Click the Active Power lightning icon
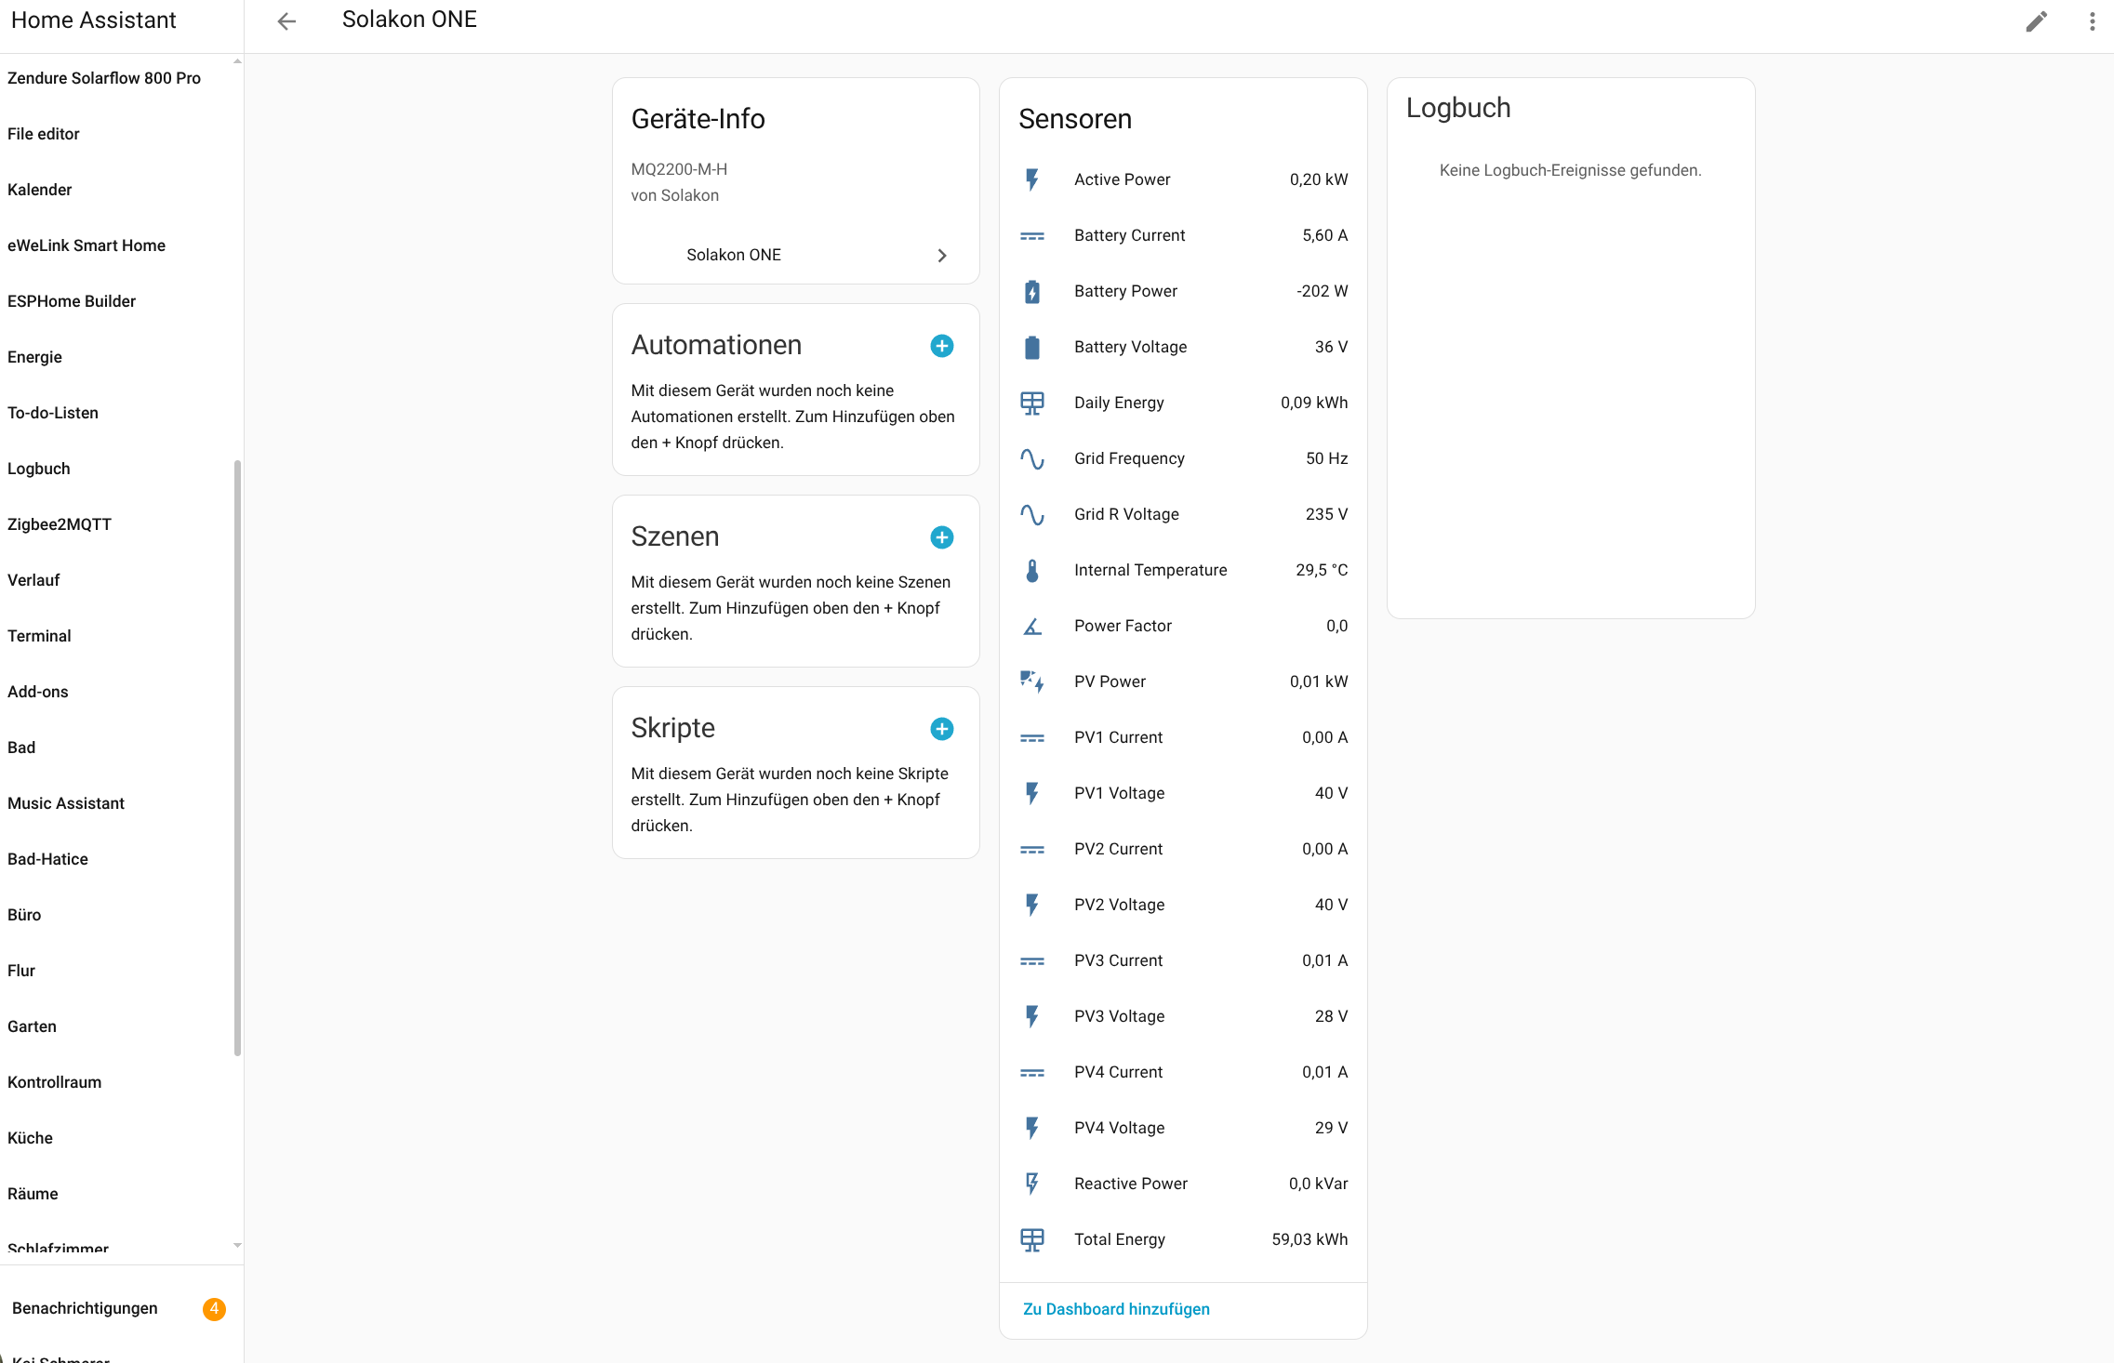This screenshot has height=1363, width=2114. click(x=1032, y=179)
